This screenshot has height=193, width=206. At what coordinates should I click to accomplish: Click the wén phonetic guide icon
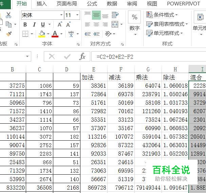71,34
